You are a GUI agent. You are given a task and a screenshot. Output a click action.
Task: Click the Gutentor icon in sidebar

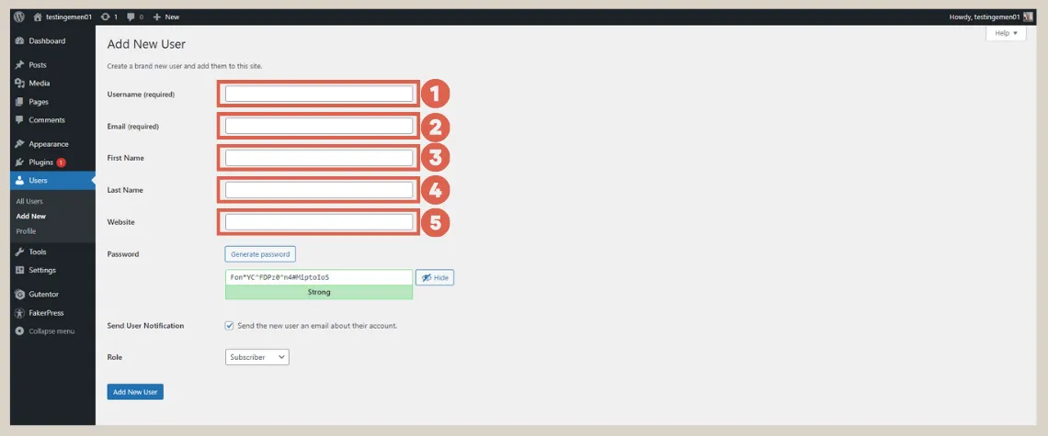coord(19,295)
